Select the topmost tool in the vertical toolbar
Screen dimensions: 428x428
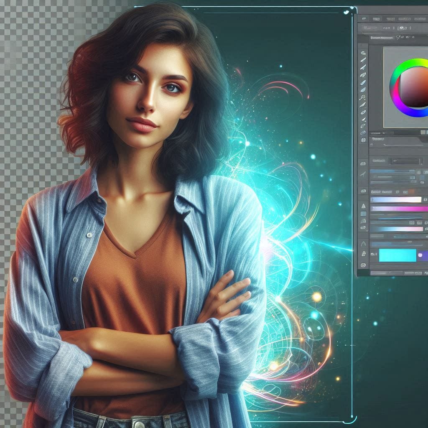[x=363, y=53]
